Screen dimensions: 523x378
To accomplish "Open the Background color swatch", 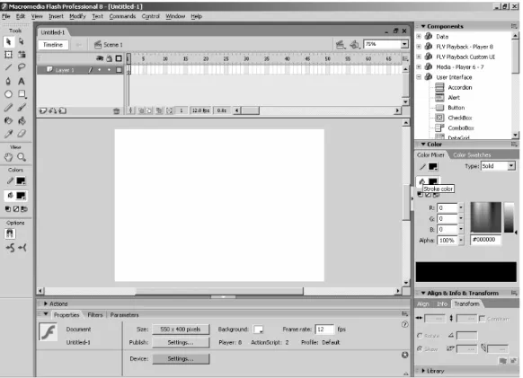I will pyautogui.click(x=259, y=330).
